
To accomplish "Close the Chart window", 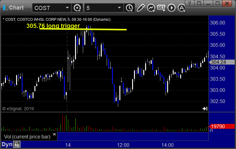I will pos(227,3).
